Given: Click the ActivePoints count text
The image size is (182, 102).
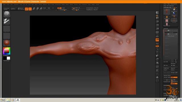Looking at the screenshot, I should 92,8.
